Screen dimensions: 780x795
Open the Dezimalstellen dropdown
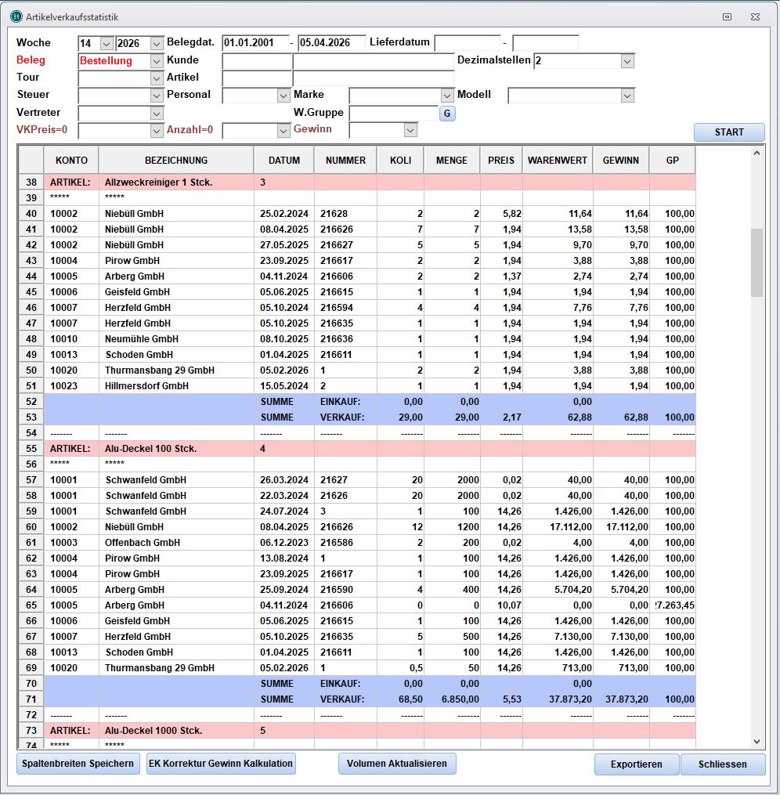pos(627,61)
